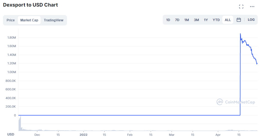Viewport: 264px width, 138px height.
Task: Click the 200.0K y-axis label
Action: click(x=11, y=107)
